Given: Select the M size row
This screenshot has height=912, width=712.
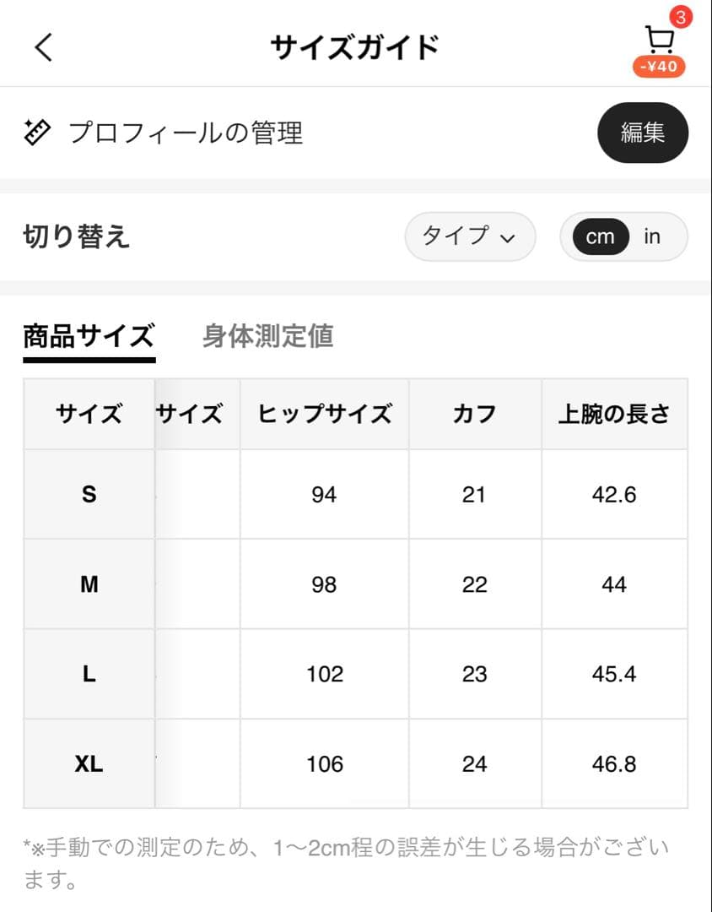Looking at the screenshot, I should 89,584.
